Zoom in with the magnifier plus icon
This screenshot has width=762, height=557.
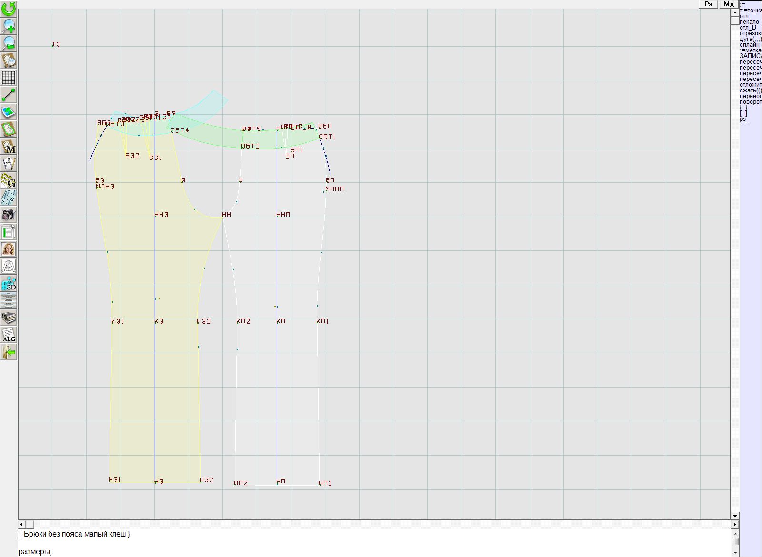click(9, 25)
